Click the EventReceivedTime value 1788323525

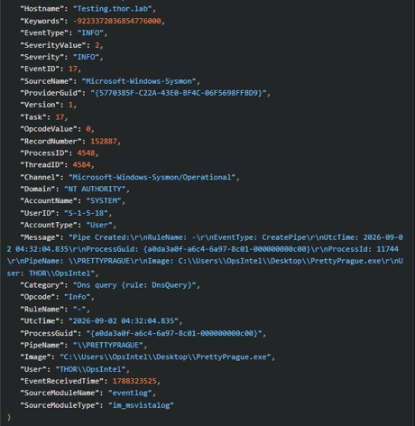pyautogui.click(x=134, y=381)
